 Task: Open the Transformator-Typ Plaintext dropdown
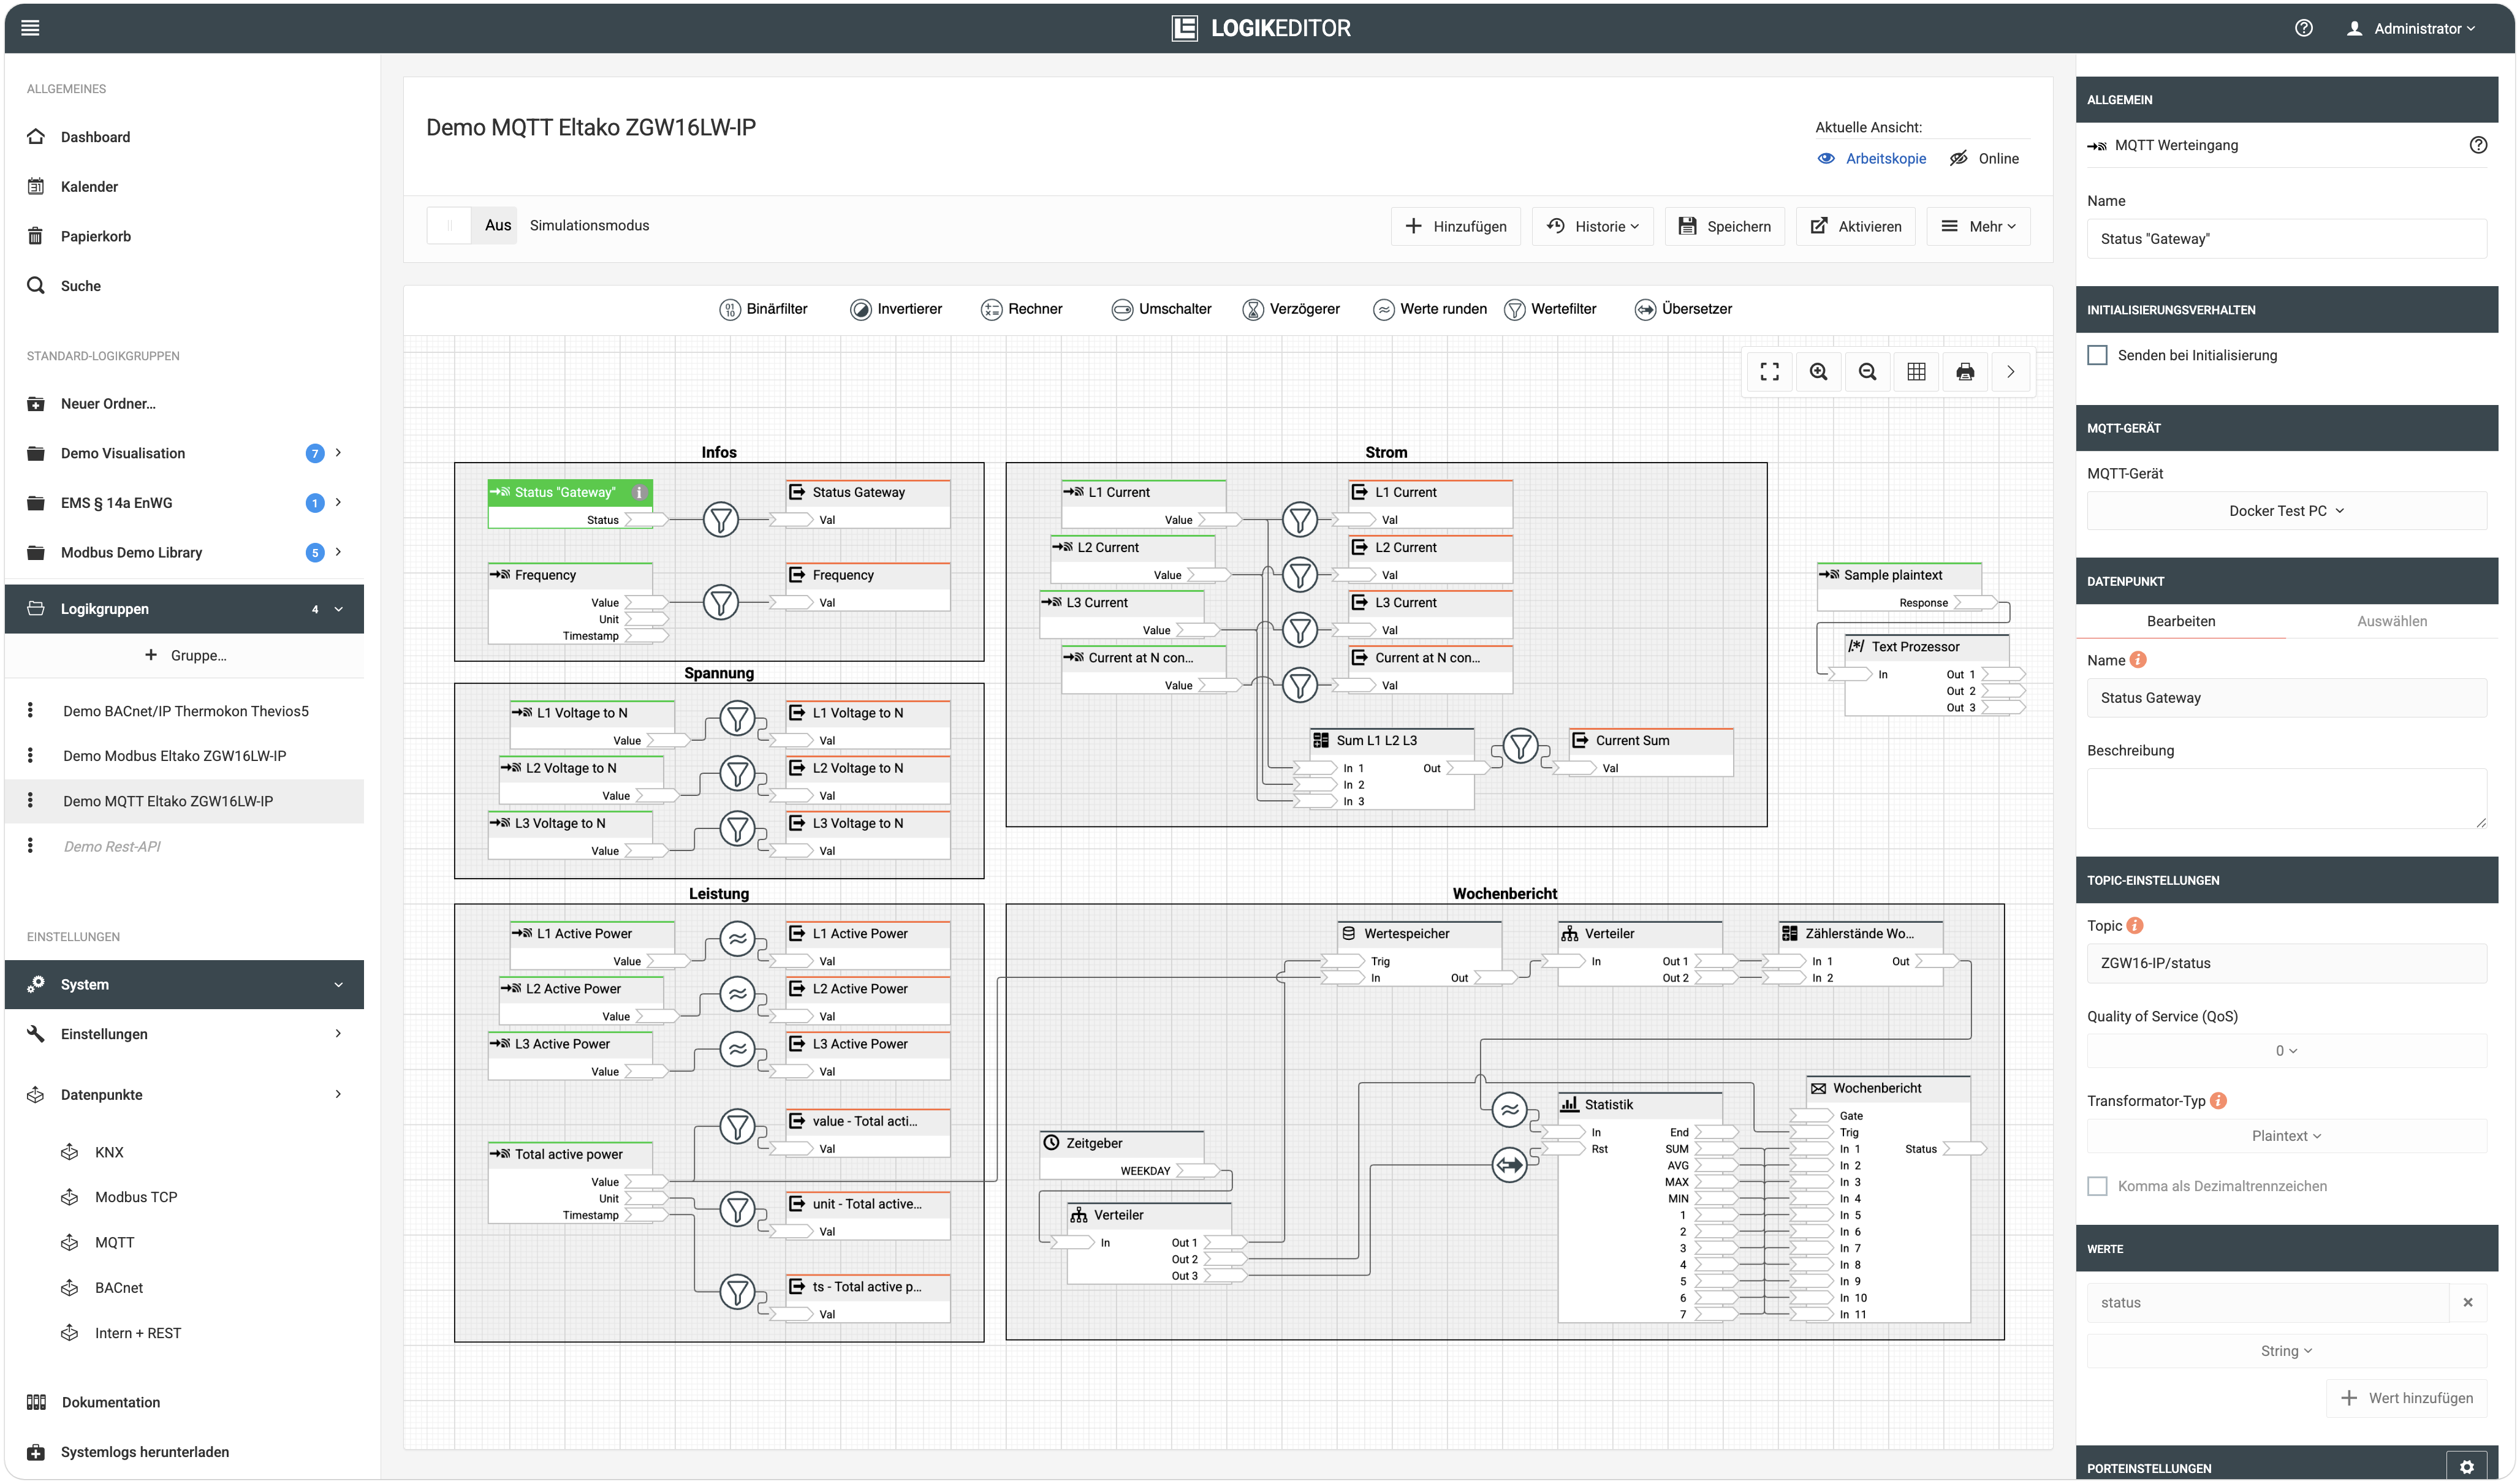click(2286, 1136)
